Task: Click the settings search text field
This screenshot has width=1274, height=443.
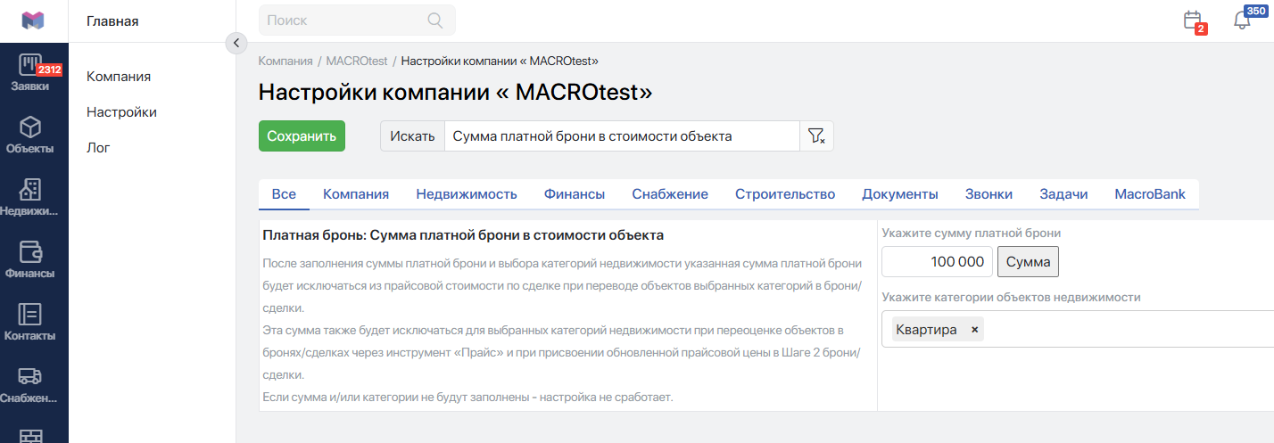Action: [622, 136]
